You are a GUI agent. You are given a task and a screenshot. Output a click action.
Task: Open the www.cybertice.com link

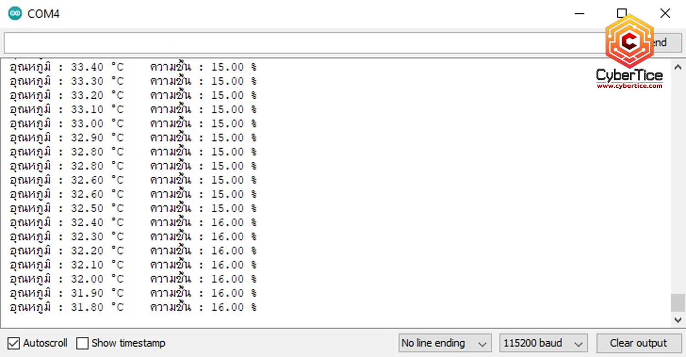629,86
